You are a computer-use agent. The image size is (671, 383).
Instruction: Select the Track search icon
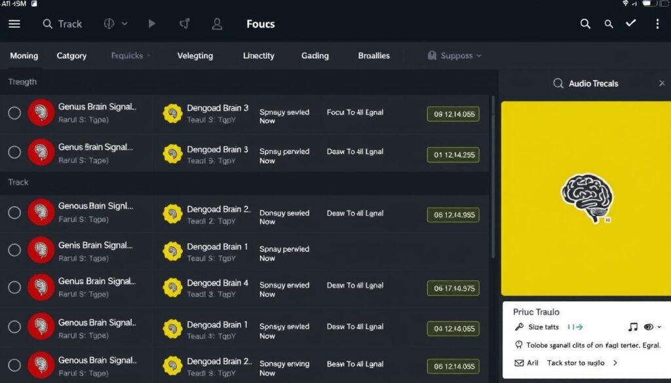pos(47,24)
